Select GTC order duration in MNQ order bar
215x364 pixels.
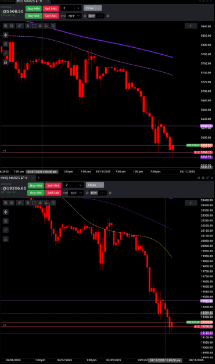(102, 193)
